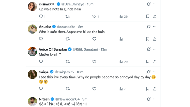Open more options menu on Anuska's tweet
This screenshot has height=107, width=190.
click(x=155, y=27)
